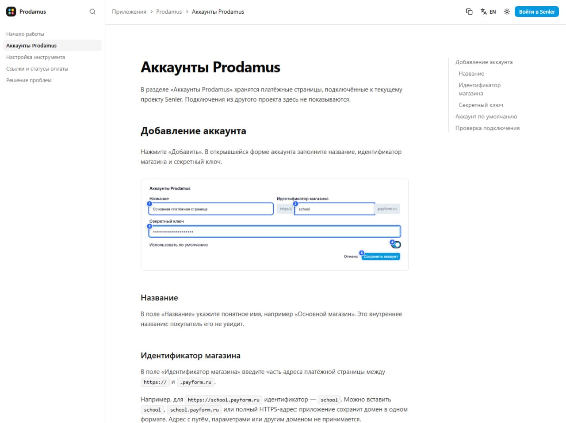
Task: Click the «Идентификатор магазина» section heading
Action: (x=191, y=355)
